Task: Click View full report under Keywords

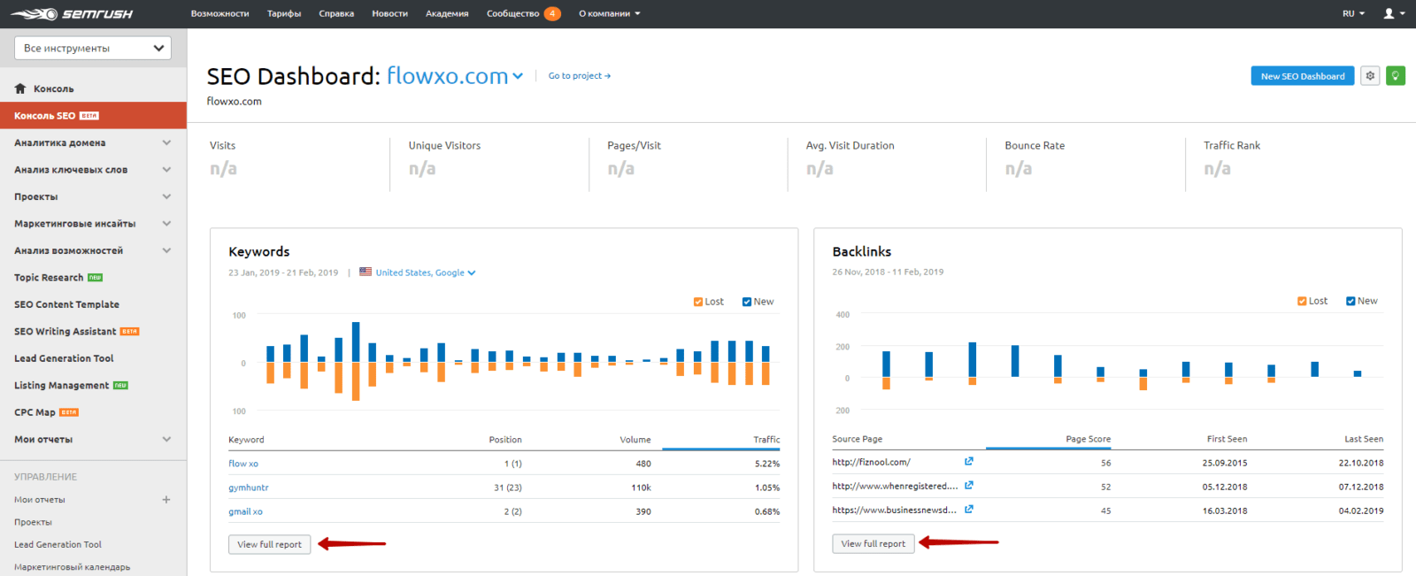Action: [270, 544]
